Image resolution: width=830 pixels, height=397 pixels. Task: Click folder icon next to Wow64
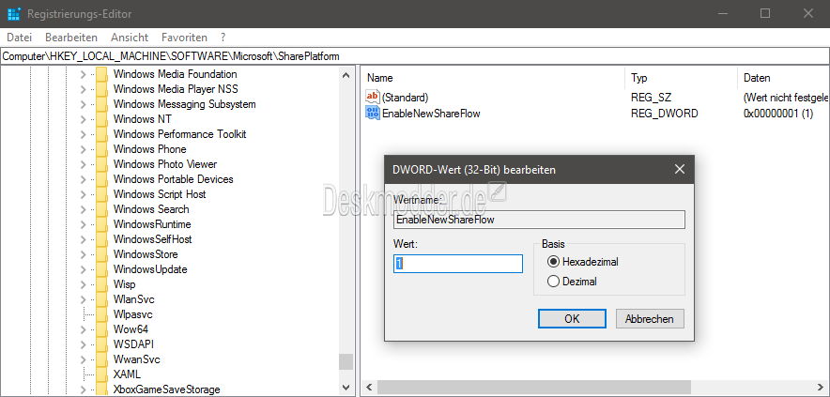101,329
